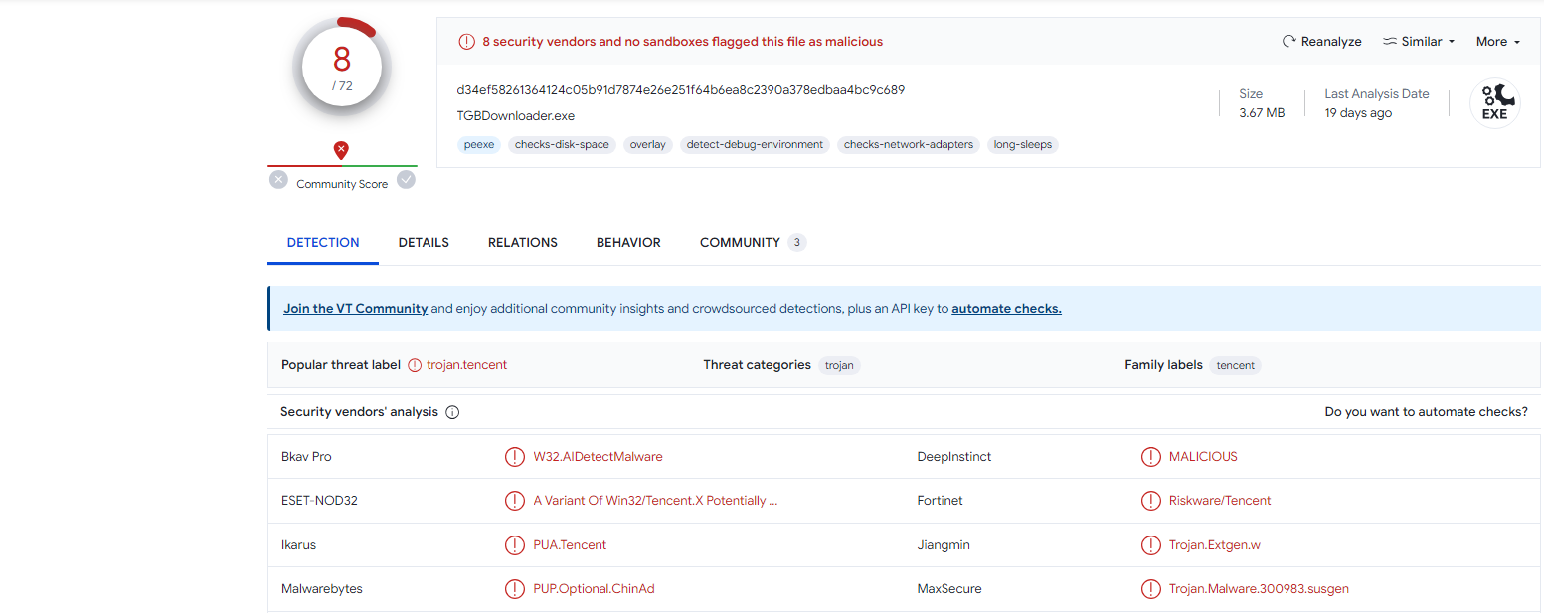Screen dimensions: 1544x613
Task: Click the detect-debug-environment tag
Action: click(x=755, y=145)
